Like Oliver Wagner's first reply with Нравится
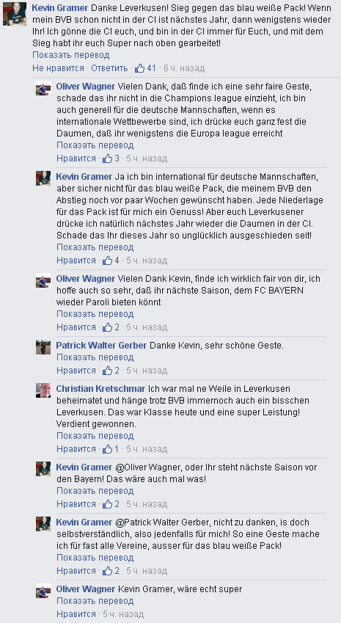Image resolution: width=341 pixels, height=623 pixels. tap(76, 159)
